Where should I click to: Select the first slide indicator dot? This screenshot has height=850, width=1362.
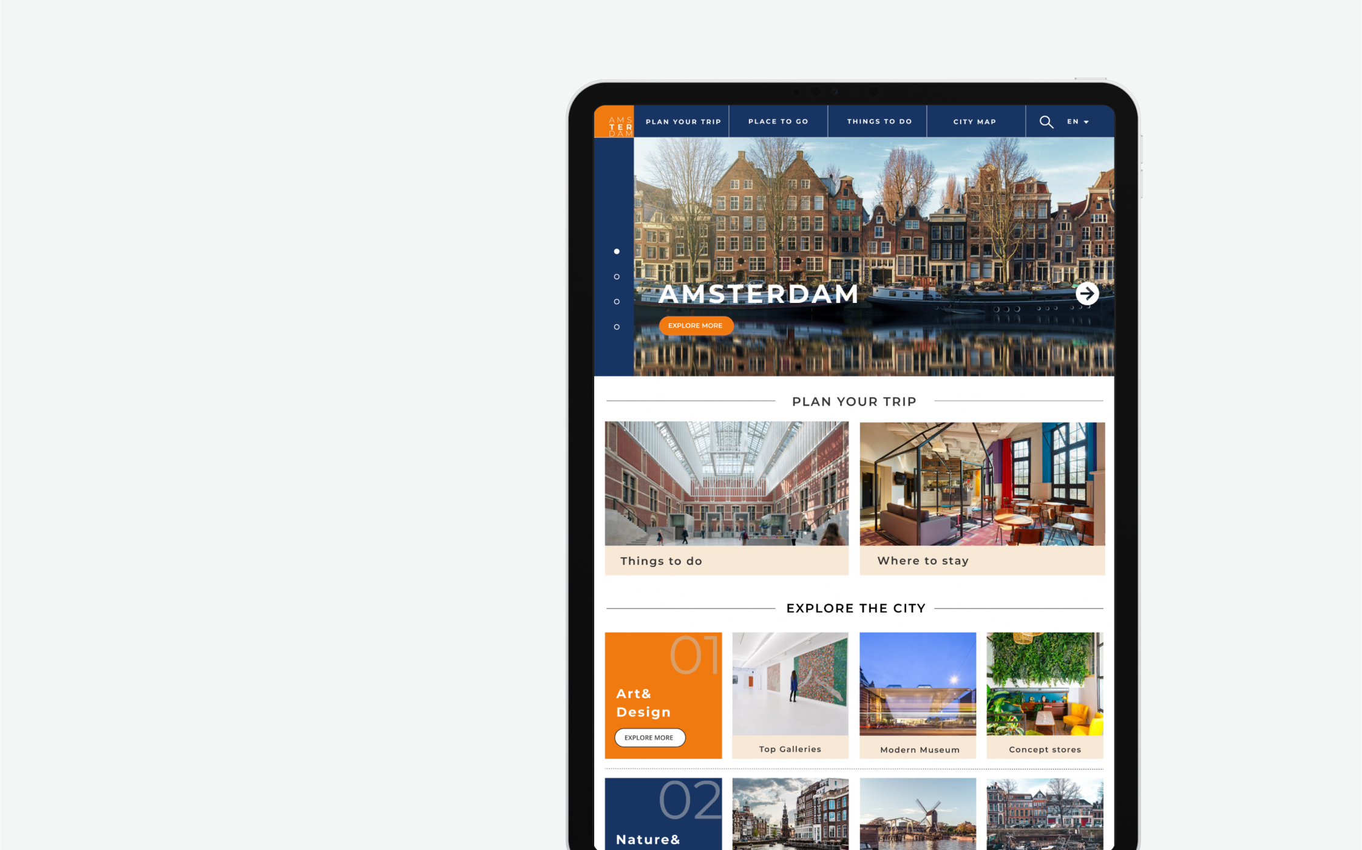click(x=617, y=251)
